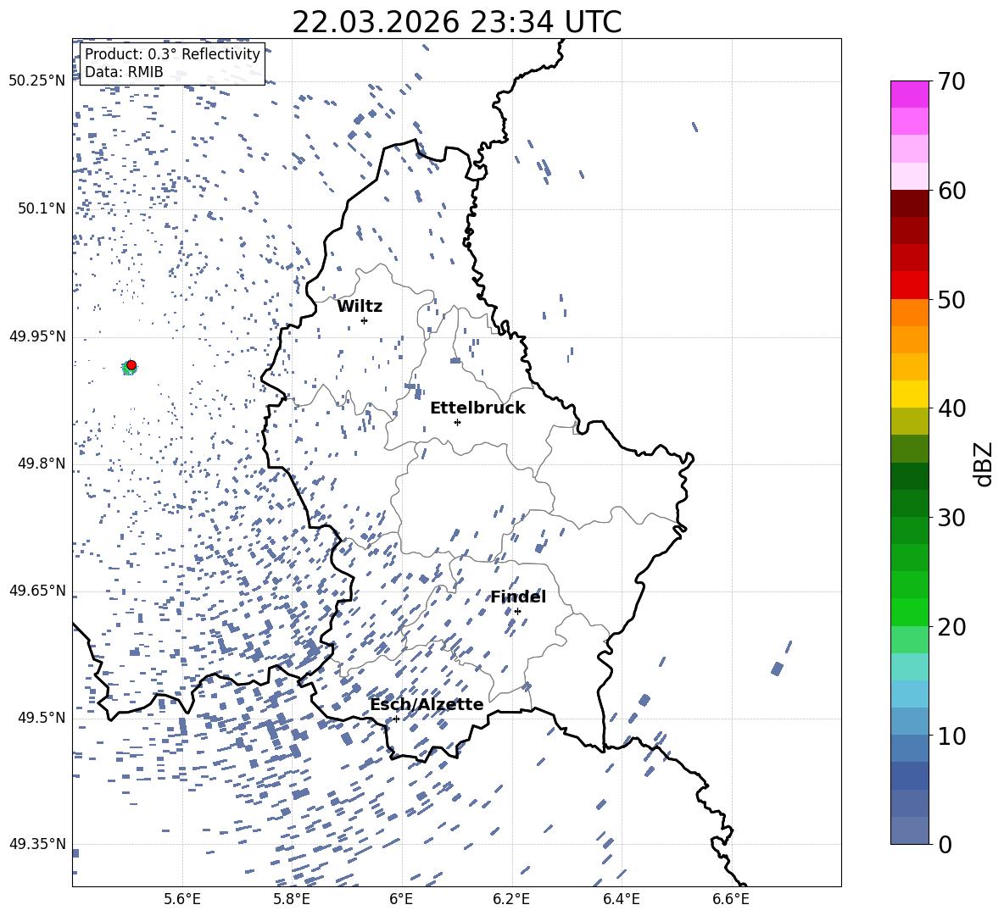Click the Findel city label
Image resolution: width=1004 pixels, height=916 pixels.
[518, 597]
